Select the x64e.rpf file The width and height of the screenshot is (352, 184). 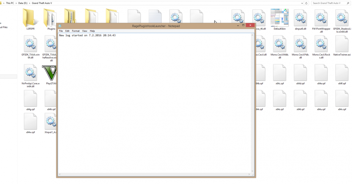pos(321,74)
